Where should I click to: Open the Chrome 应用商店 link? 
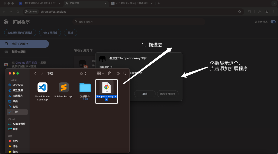coord(27,62)
